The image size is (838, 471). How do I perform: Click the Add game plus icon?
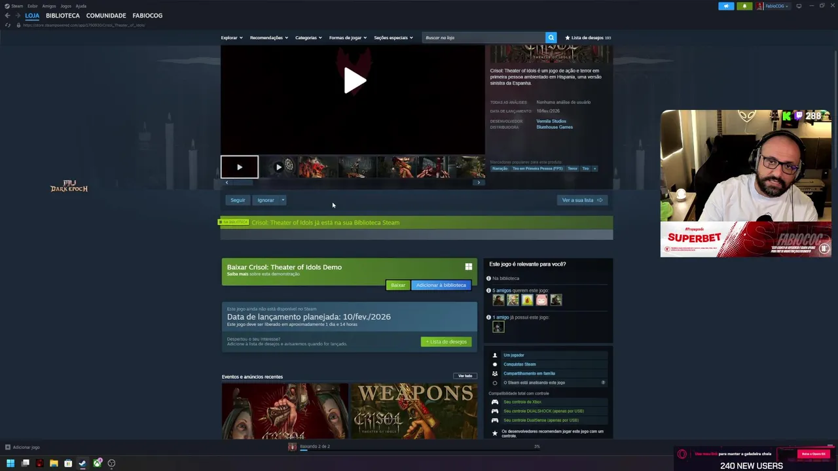7,447
